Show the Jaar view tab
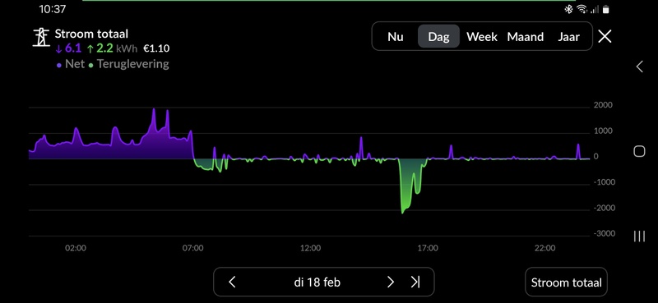The width and height of the screenshot is (658, 303). pos(568,37)
